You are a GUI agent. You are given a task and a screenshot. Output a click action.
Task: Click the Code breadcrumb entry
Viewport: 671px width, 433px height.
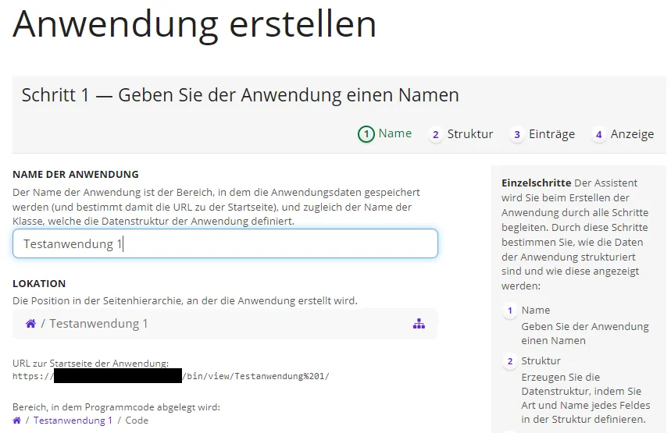click(137, 421)
